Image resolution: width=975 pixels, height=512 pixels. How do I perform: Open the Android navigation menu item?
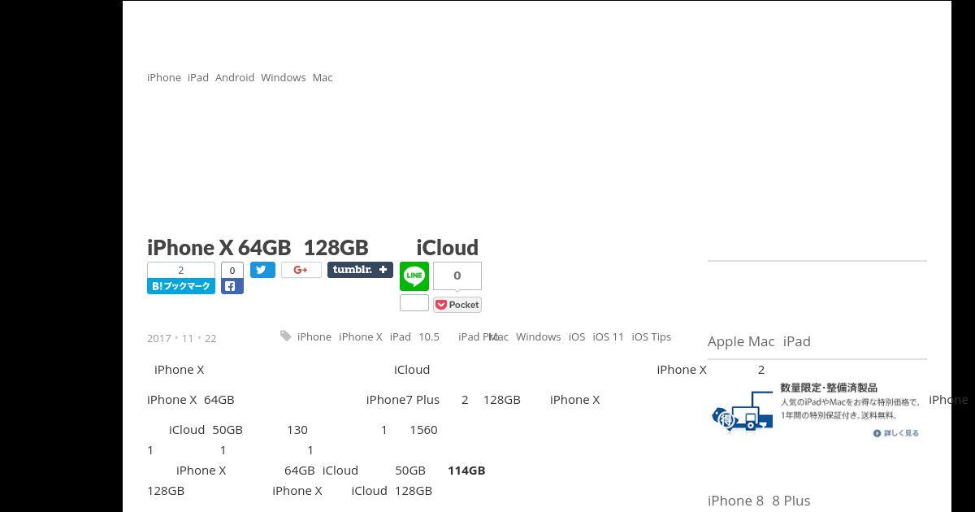click(235, 77)
